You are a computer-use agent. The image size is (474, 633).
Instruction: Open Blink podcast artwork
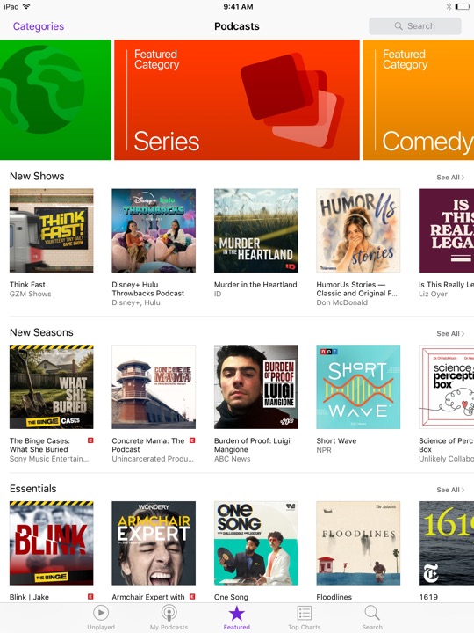[51, 543]
